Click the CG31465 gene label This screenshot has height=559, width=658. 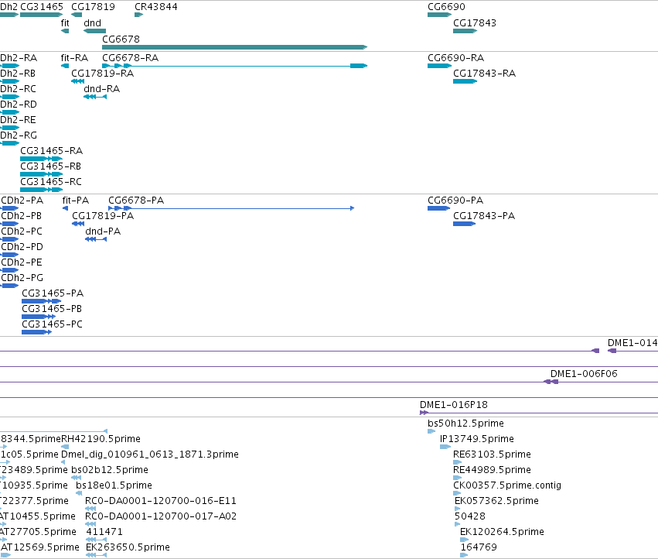42,7
